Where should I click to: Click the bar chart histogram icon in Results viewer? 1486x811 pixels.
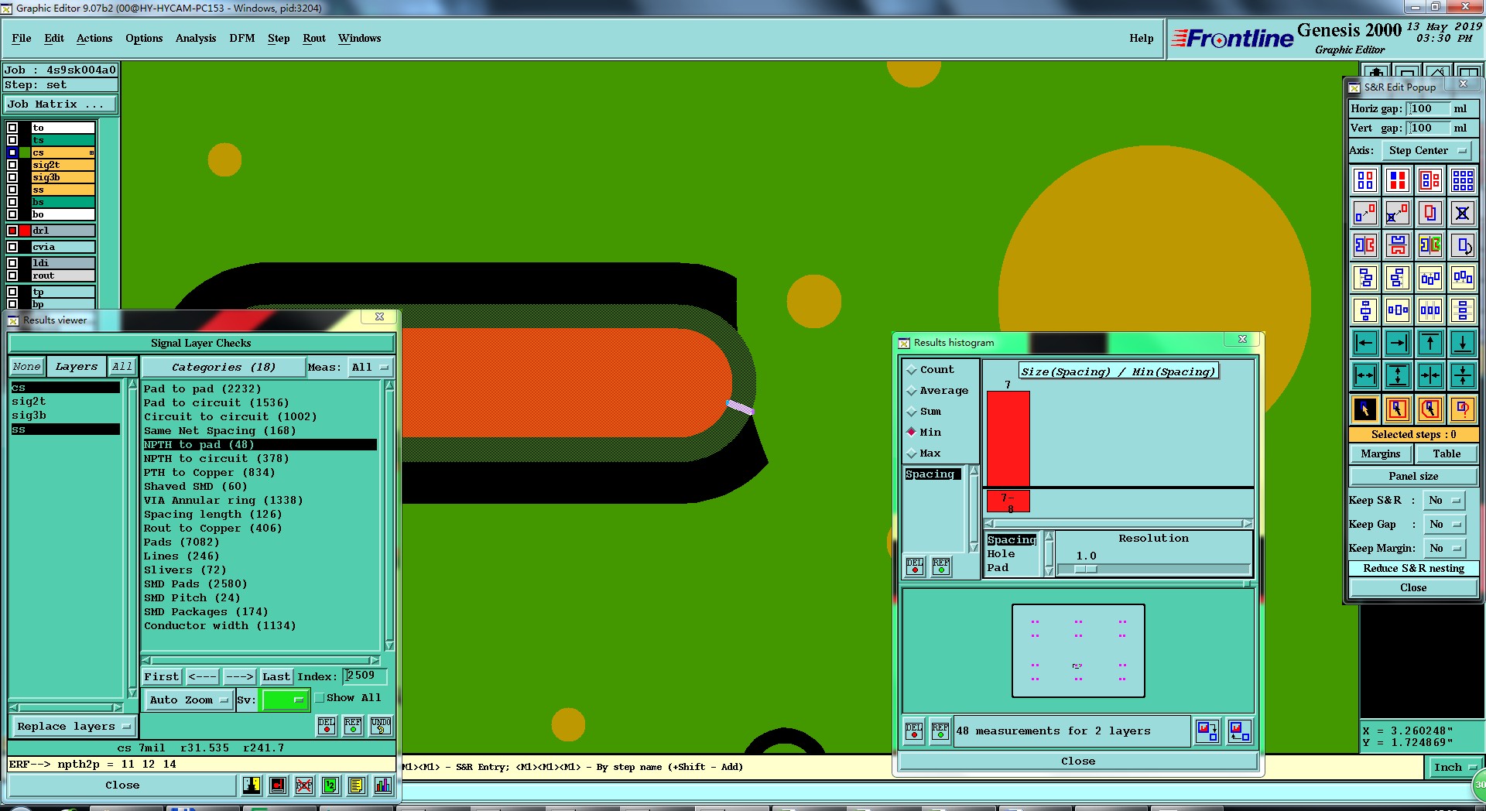383,785
